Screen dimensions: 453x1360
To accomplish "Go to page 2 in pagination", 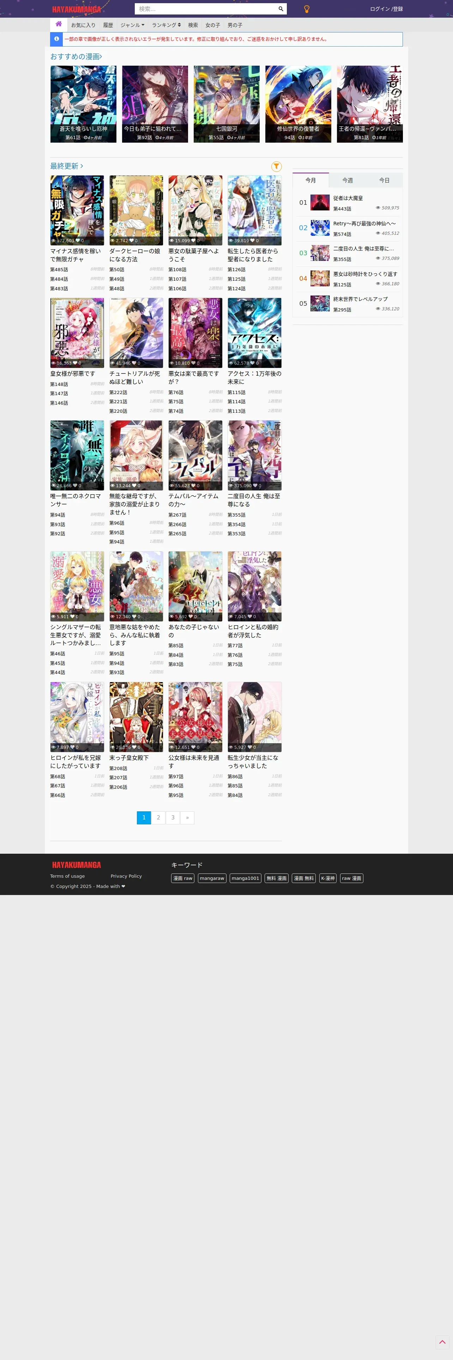I will pyautogui.click(x=158, y=817).
